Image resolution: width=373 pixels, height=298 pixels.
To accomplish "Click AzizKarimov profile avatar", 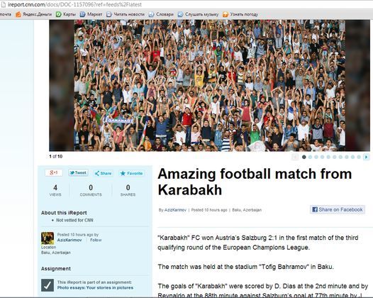I will pyautogui.click(x=48, y=238).
